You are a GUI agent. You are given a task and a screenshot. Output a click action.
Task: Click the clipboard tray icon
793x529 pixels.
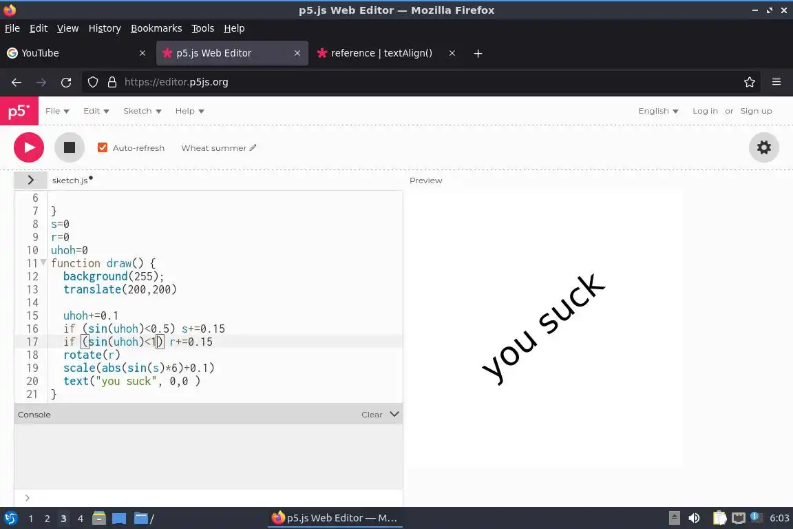click(719, 518)
